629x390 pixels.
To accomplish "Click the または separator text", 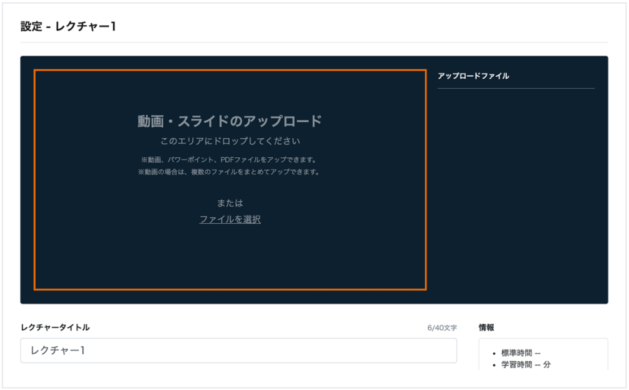I will [x=230, y=203].
